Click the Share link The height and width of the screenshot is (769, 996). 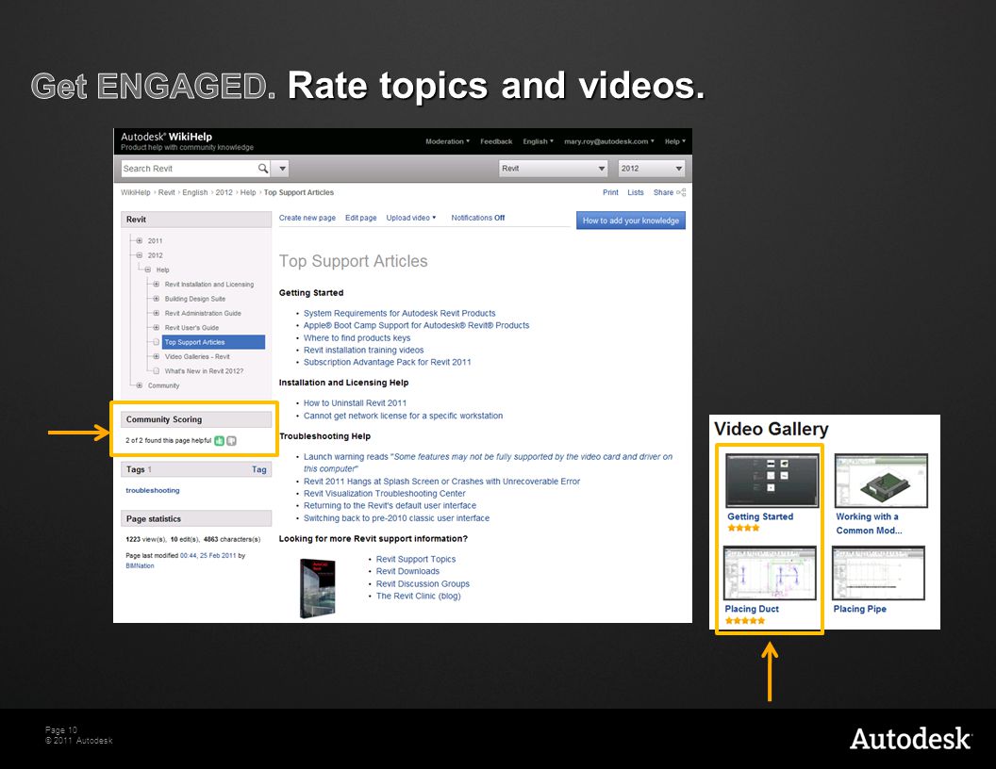pyautogui.click(x=663, y=192)
